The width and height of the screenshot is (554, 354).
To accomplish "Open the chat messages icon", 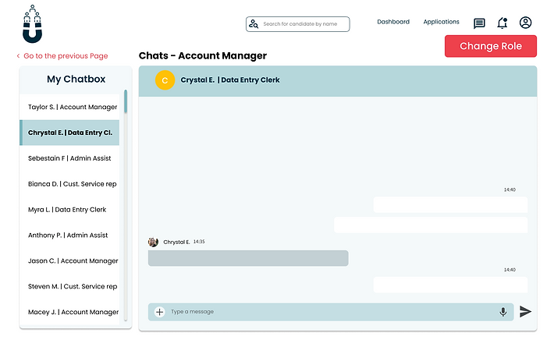I will coord(479,23).
